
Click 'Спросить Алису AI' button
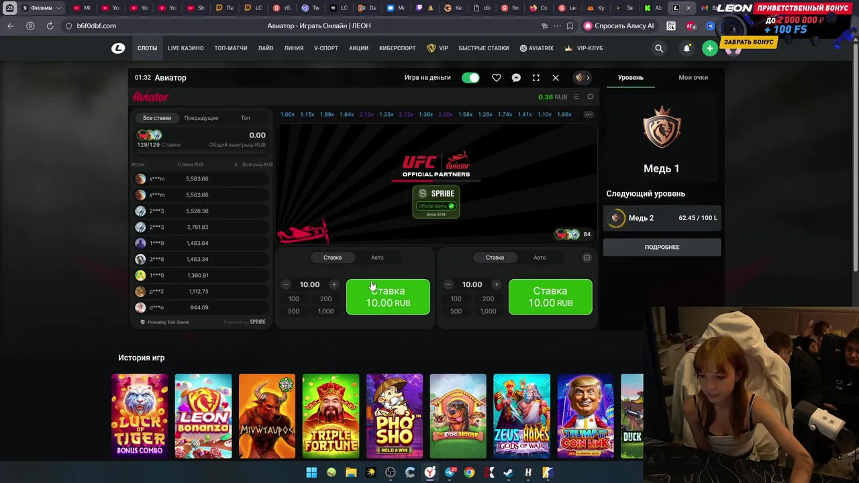[x=618, y=26]
